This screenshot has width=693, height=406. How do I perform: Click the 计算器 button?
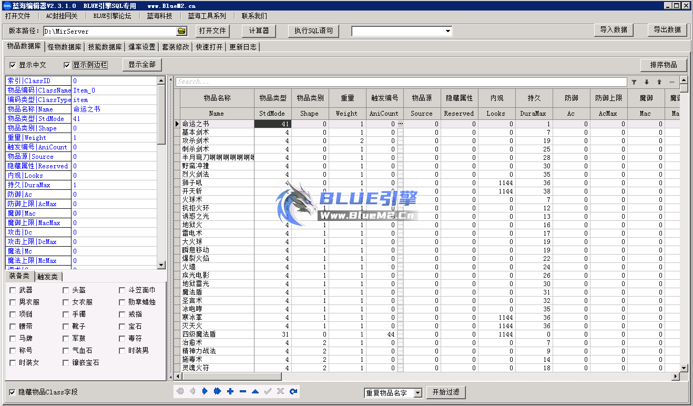259,31
